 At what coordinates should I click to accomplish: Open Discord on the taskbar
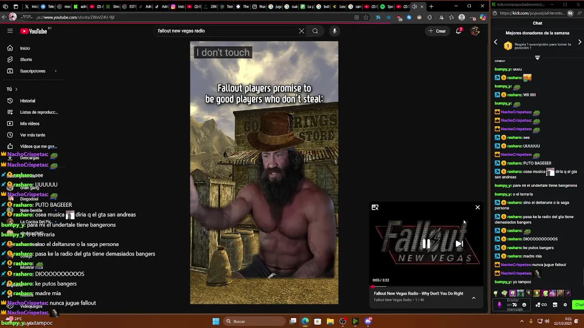click(368, 321)
